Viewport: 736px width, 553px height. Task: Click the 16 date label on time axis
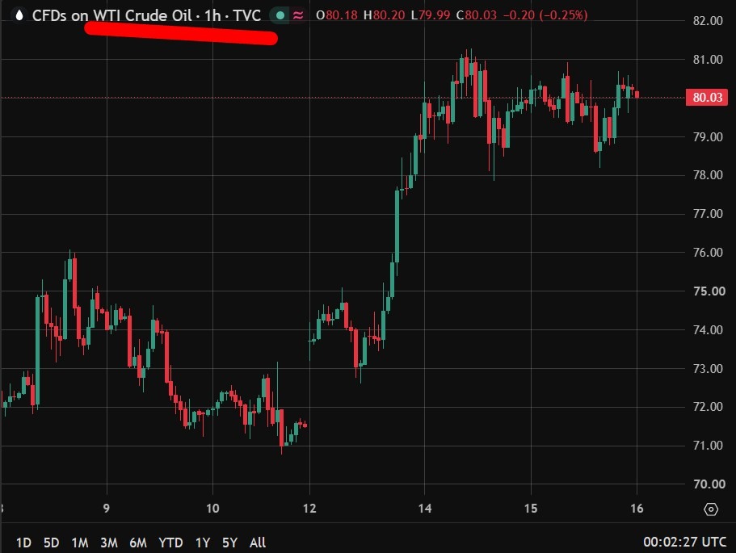[637, 509]
